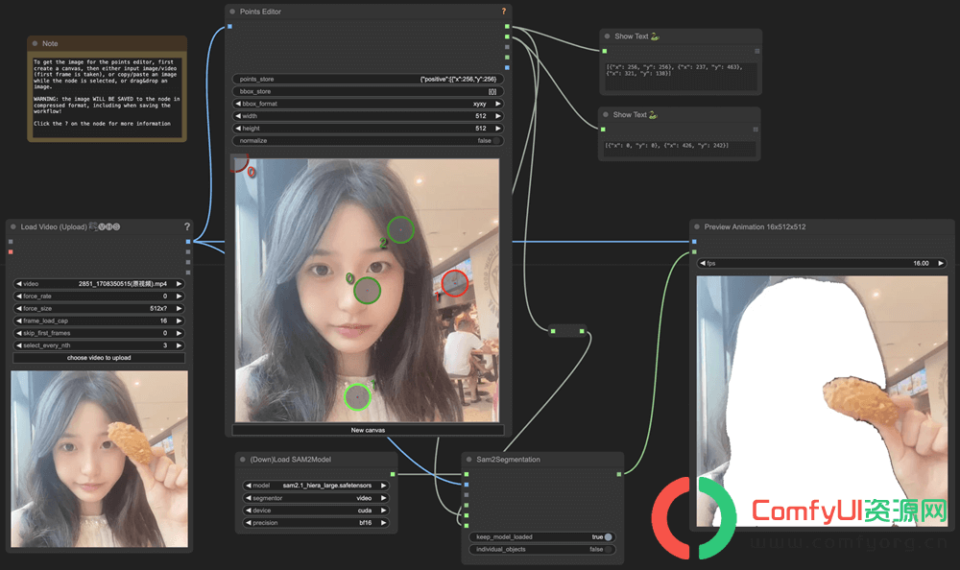Click choose video to upload button
The width and height of the screenshot is (960, 570).
[x=99, y=358]
